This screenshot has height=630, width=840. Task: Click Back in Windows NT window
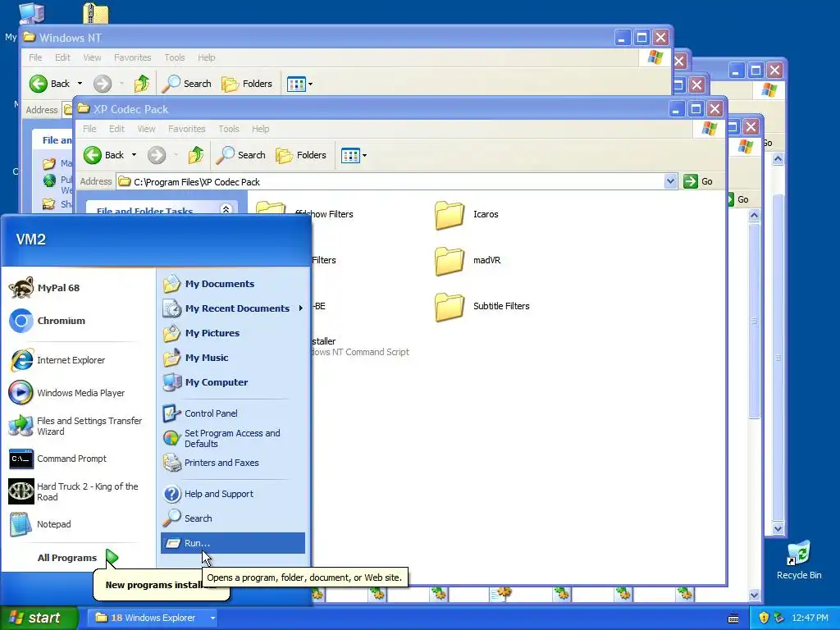pyautogui.click(x=50, y=84)
